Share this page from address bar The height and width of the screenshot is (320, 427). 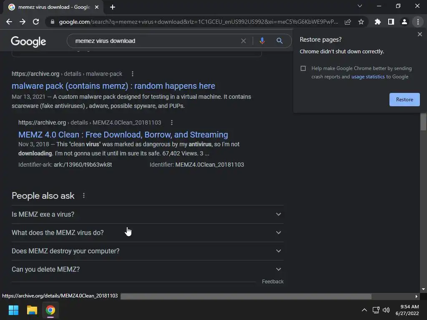coord(348,22)
